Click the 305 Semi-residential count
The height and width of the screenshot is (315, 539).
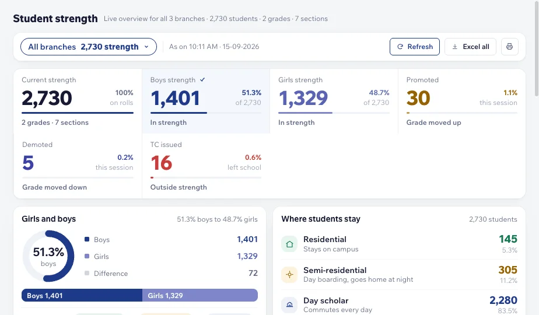(x=508, y=270)
